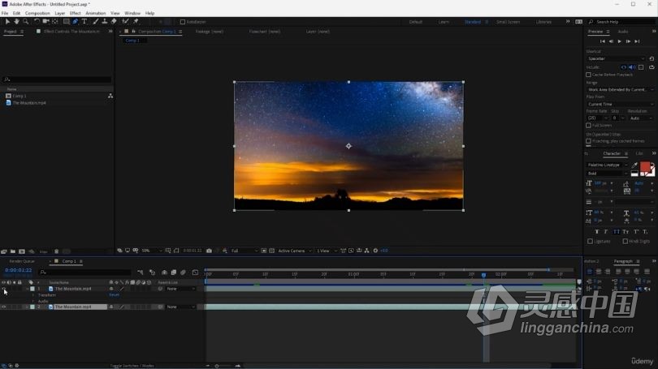The image size is (658, 369).
Task: Click the Play button in Preview panel
Action: pyautogui.click(x=619, y=41)
